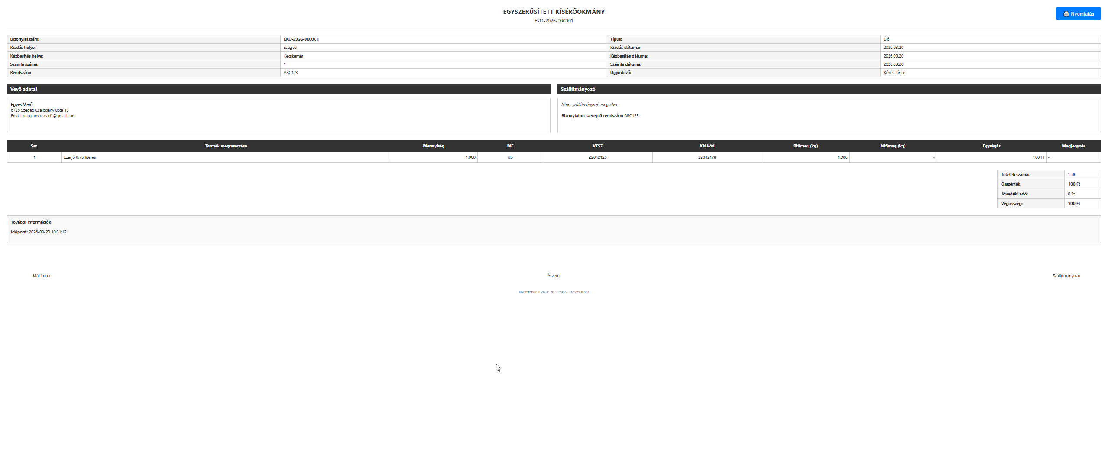The image size is (1108, 467).
Task: Click the Kévés János Ügyintéző value
Action: click(894, 73)
